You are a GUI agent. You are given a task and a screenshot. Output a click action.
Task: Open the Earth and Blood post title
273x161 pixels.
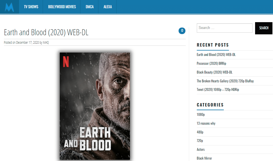click(x=46, y=33)
